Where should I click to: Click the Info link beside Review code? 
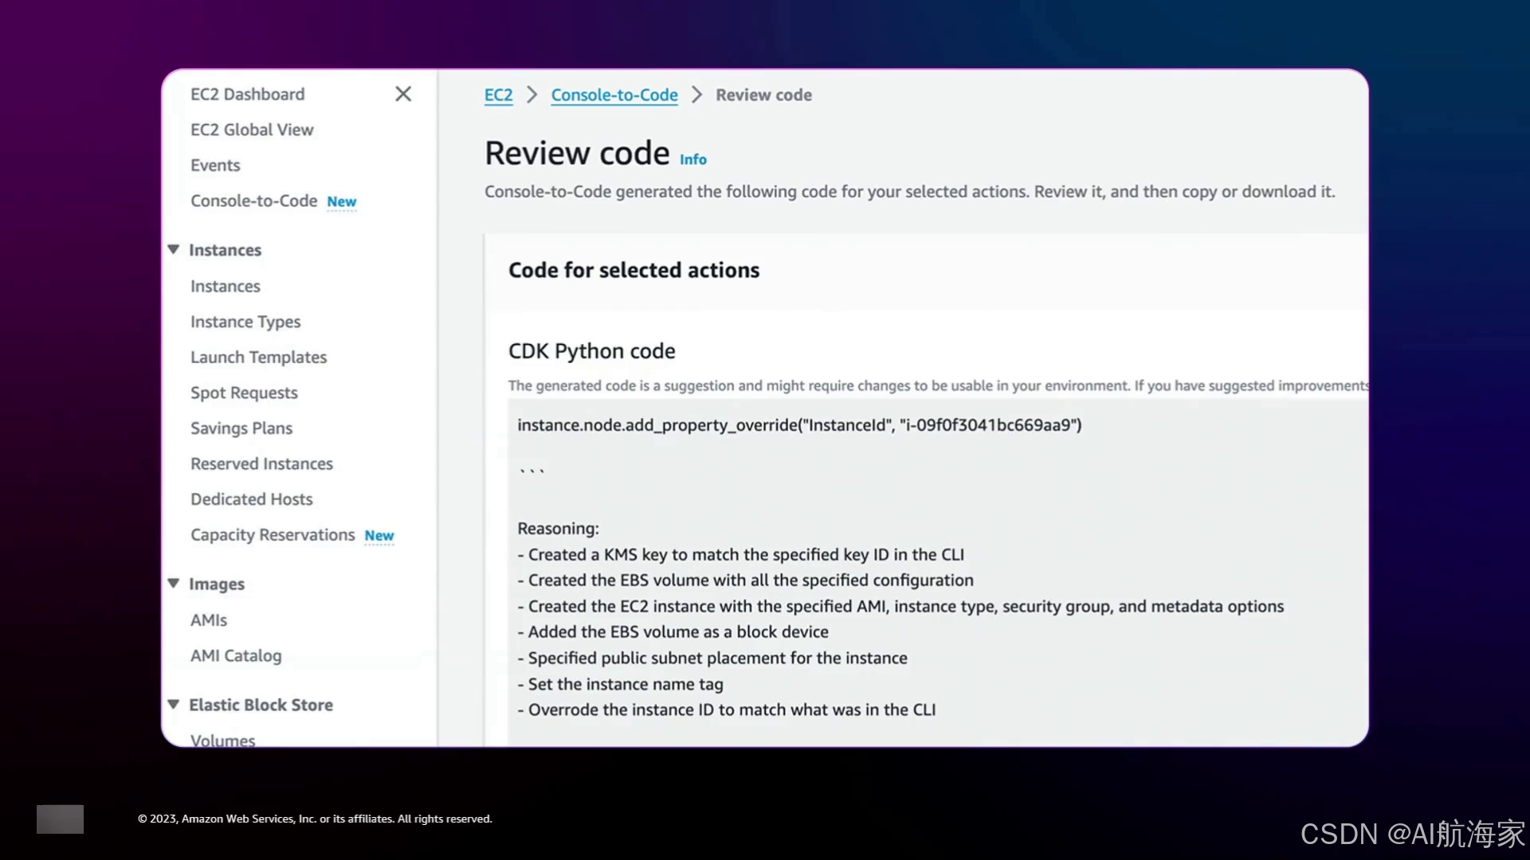pos(692,160)
